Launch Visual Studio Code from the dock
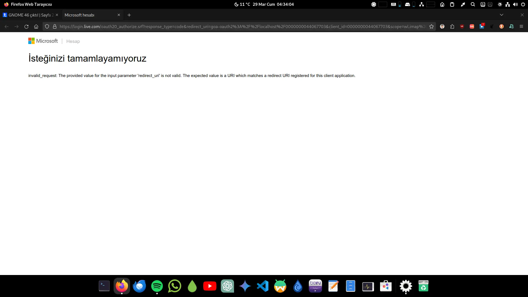 (263, 286)
